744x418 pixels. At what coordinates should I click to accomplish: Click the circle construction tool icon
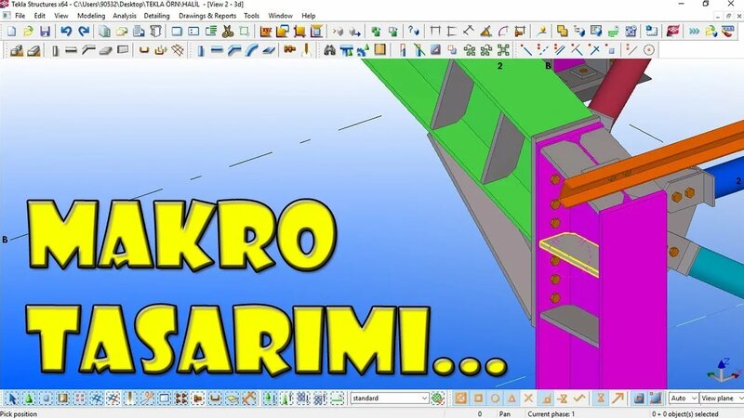[648, 50]
